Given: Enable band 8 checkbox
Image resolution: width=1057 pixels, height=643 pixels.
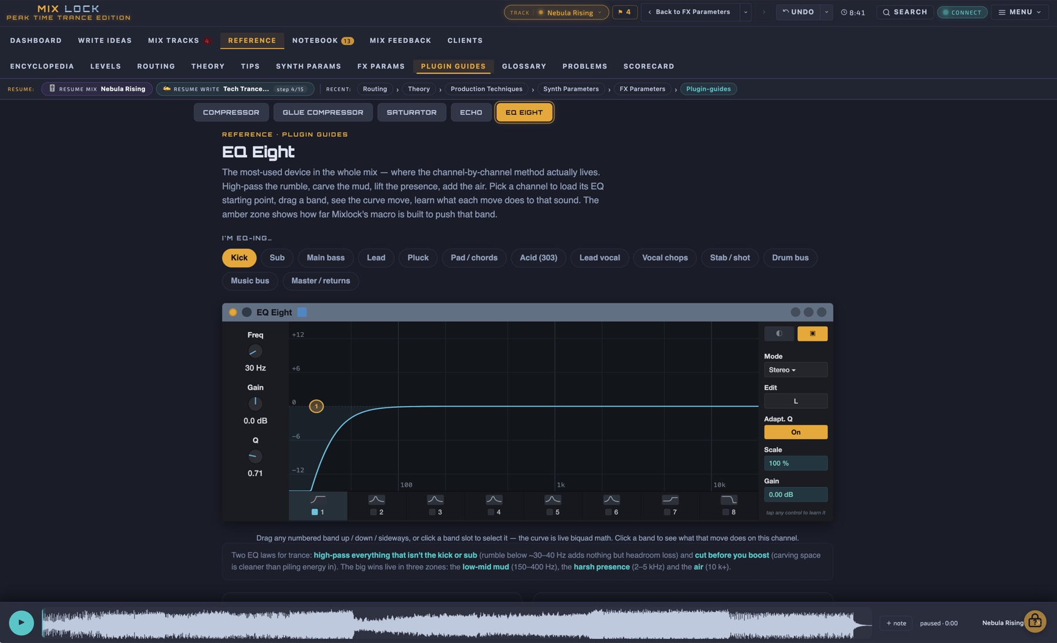Looking at the screenshot, I should tap(726, 512).
